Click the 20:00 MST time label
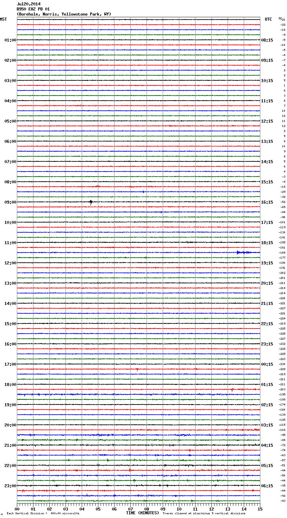Screen dimensions: 287x518 coord(10,425)
